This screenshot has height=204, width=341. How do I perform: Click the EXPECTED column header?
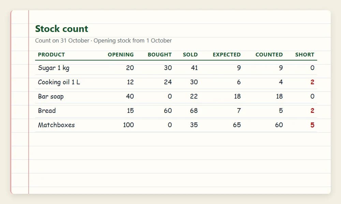[x=227, y=55]
